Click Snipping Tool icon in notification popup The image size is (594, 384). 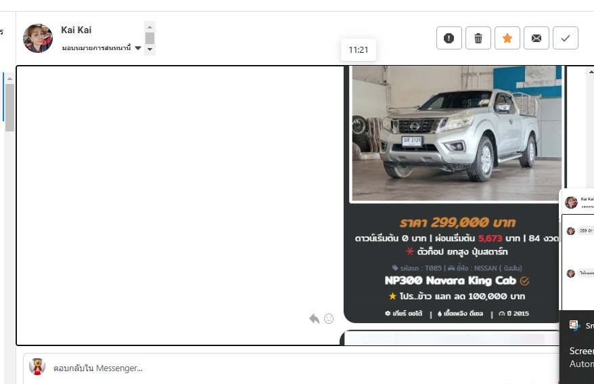574,325
